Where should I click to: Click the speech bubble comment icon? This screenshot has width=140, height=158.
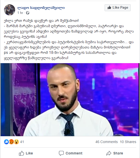[x=61, y=153]
